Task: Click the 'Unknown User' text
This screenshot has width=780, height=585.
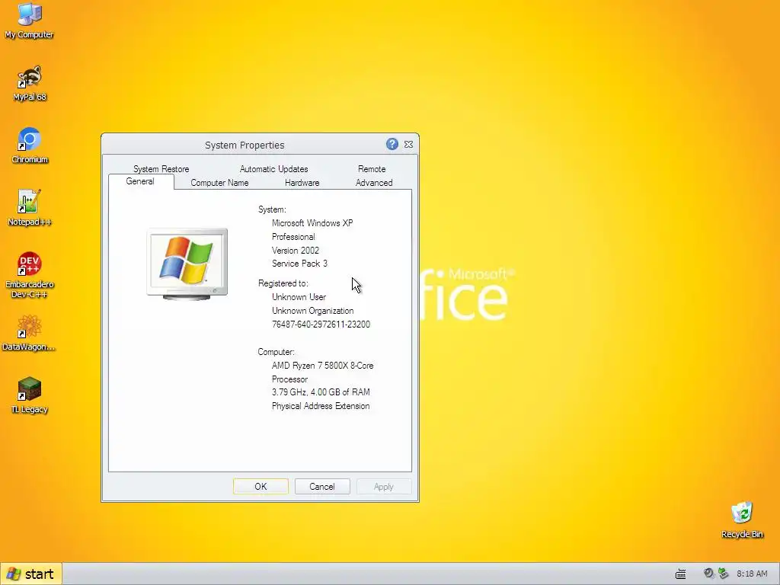Action: [x=299, y=297]
